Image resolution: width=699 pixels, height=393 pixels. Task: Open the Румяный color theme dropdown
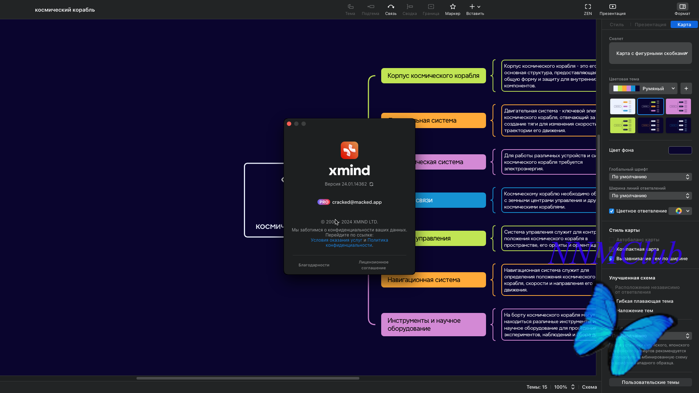pos(643,88)
